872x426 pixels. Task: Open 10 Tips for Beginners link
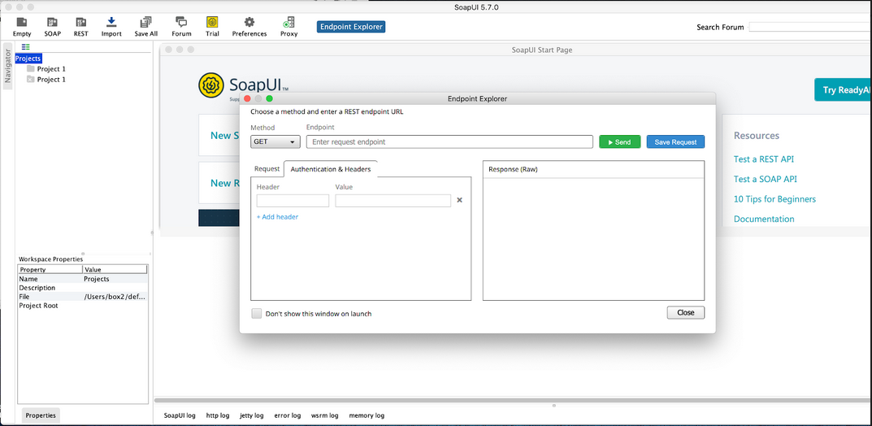[x=774, y=199]
